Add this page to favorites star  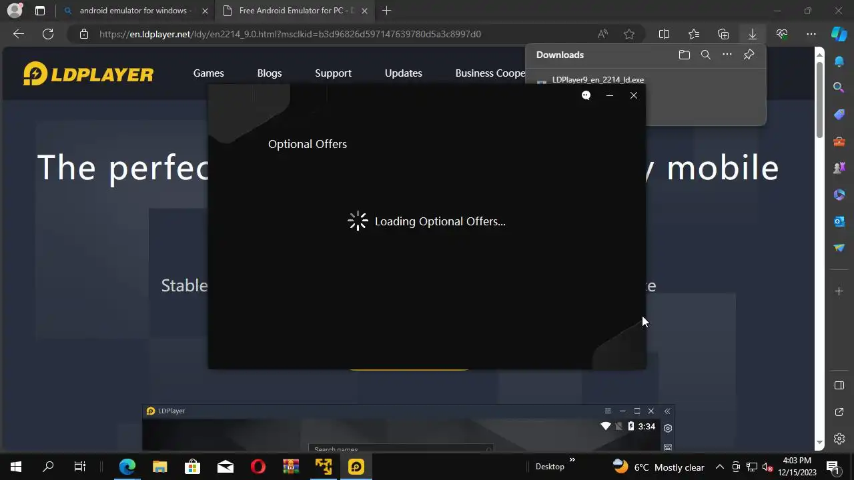(x=628, y=34)
